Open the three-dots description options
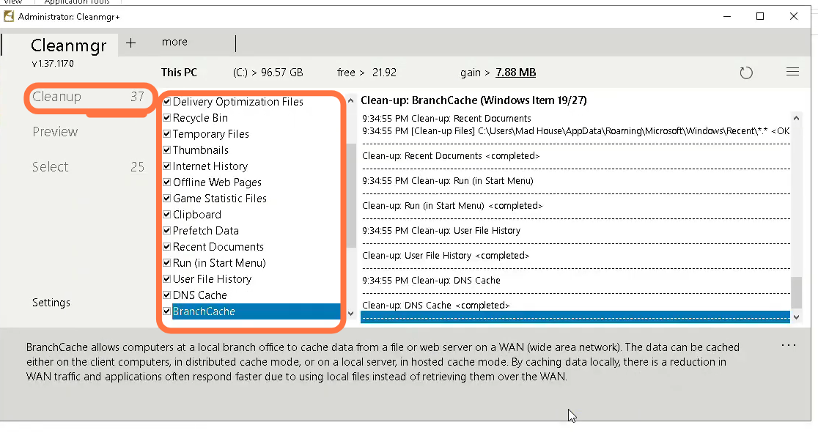818x447 pixels. coord(788,345)
